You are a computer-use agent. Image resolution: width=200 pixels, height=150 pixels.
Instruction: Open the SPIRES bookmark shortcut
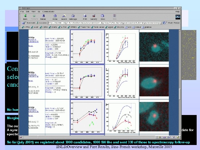tap(72, 27)
